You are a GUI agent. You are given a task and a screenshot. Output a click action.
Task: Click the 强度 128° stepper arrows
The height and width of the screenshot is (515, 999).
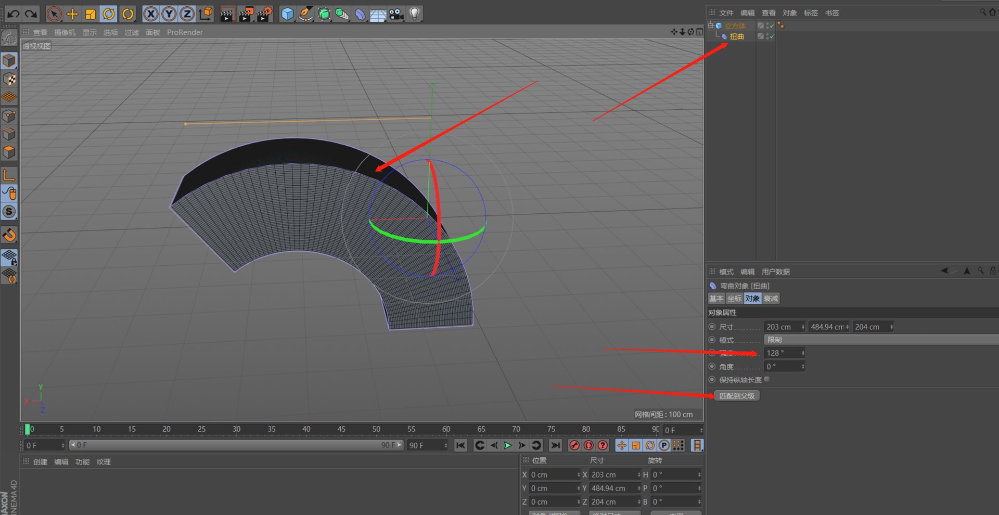(803, 353)
